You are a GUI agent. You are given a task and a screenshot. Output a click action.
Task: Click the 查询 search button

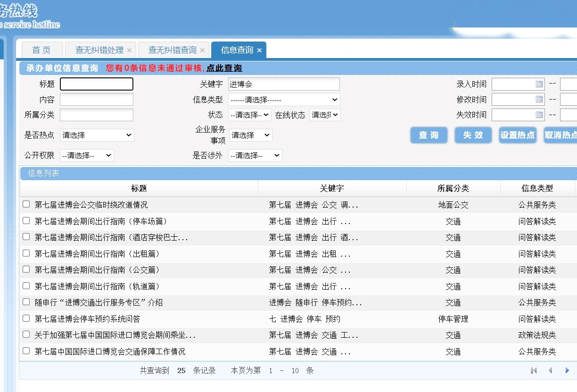pos(429,135)
